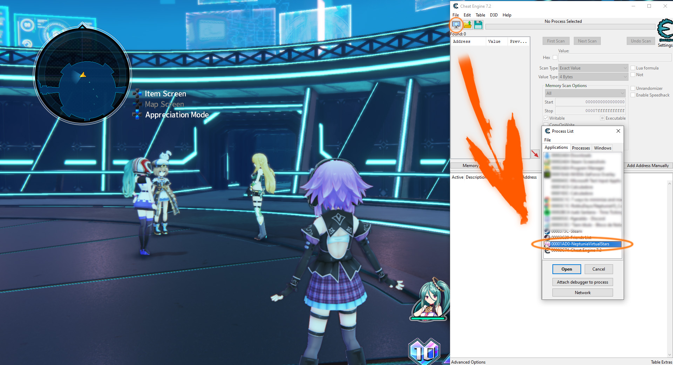Viewport: 673px width, 365px height.
Task: Click Add Address Manually
Action: click(x=648, y=166)
